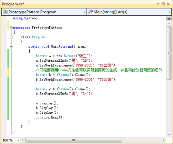The height and width of the screenshot is (144, 173).
Task: Close the Program.cs document window
Action: click(168, 4)
